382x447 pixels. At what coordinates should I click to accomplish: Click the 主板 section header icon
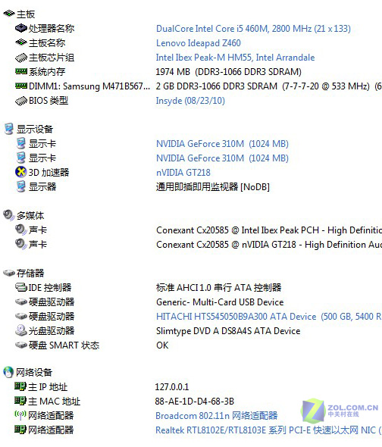[x=9, y=14]
